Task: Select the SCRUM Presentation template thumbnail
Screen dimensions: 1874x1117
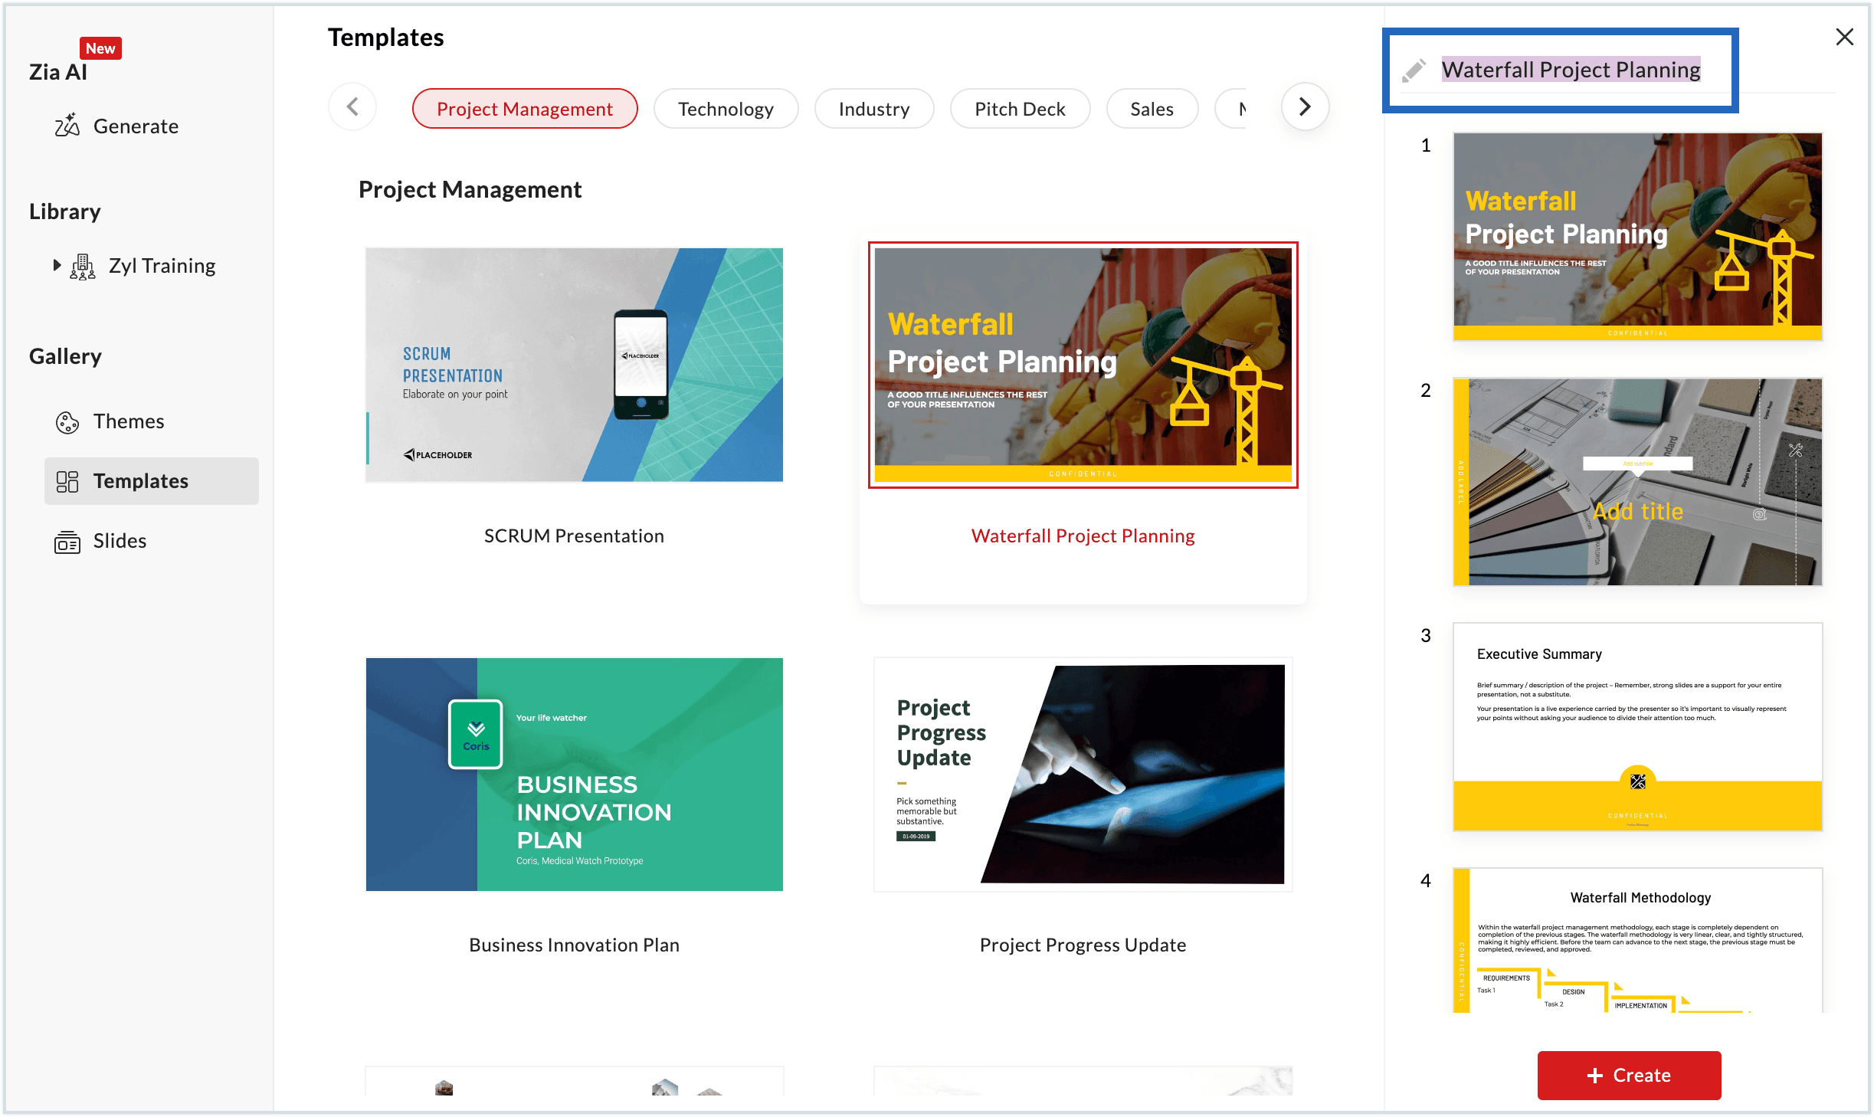Action: click(573, 365)
